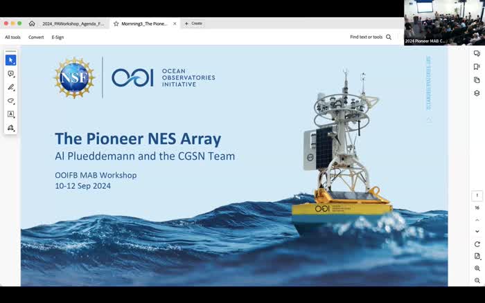Screen dimensions: 485x303
Task: Click the Convert menu item
Action: [36, 37]
